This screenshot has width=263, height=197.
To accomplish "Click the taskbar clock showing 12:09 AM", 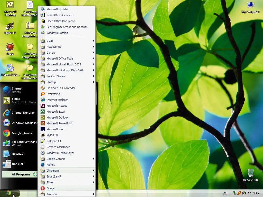I will coord(253,193).
